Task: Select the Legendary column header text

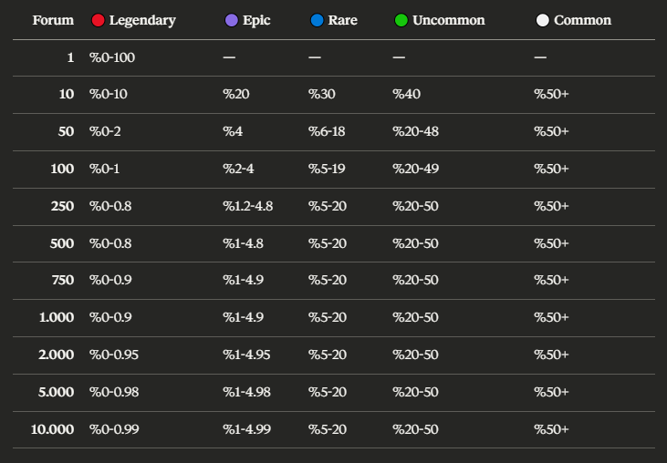Action: coord(142,21)
